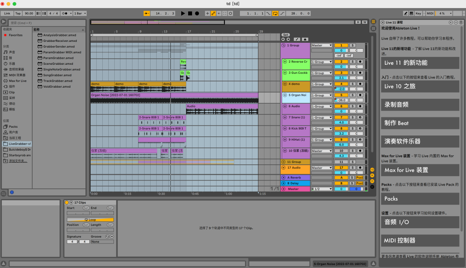Toggle the metronome button

tap(64, 13)
